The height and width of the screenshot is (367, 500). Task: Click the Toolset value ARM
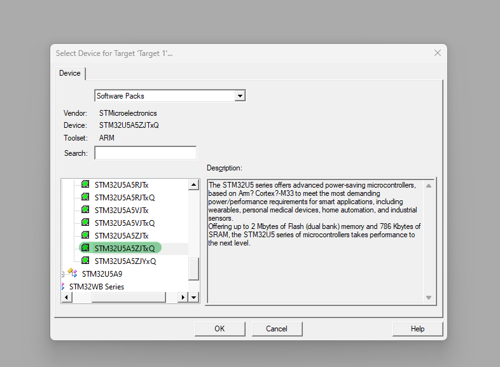coord(106,138)
